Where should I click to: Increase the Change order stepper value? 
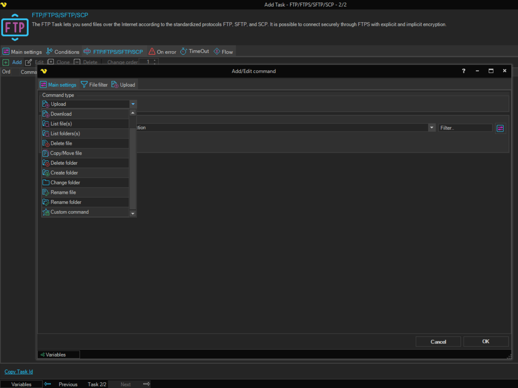tap(155, 60)
